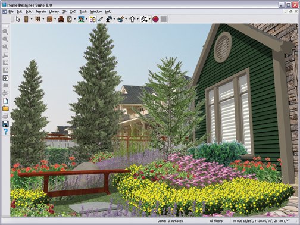
Task: Select the walkthrough path tool
Action: 144,19
